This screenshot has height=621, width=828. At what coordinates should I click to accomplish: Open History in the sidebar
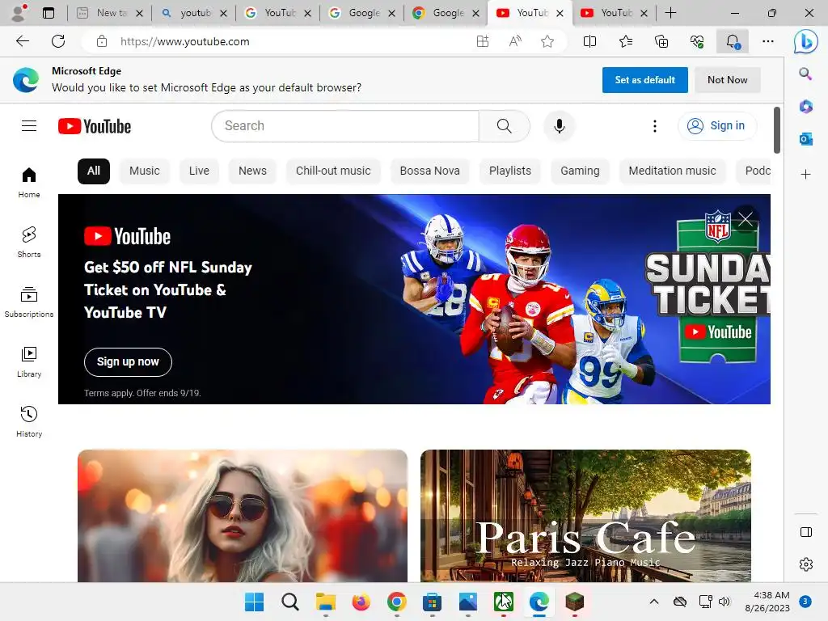pyautogui.click(x=29, y=421)
